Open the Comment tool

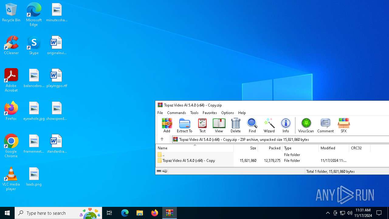click(x=325, y=126)
